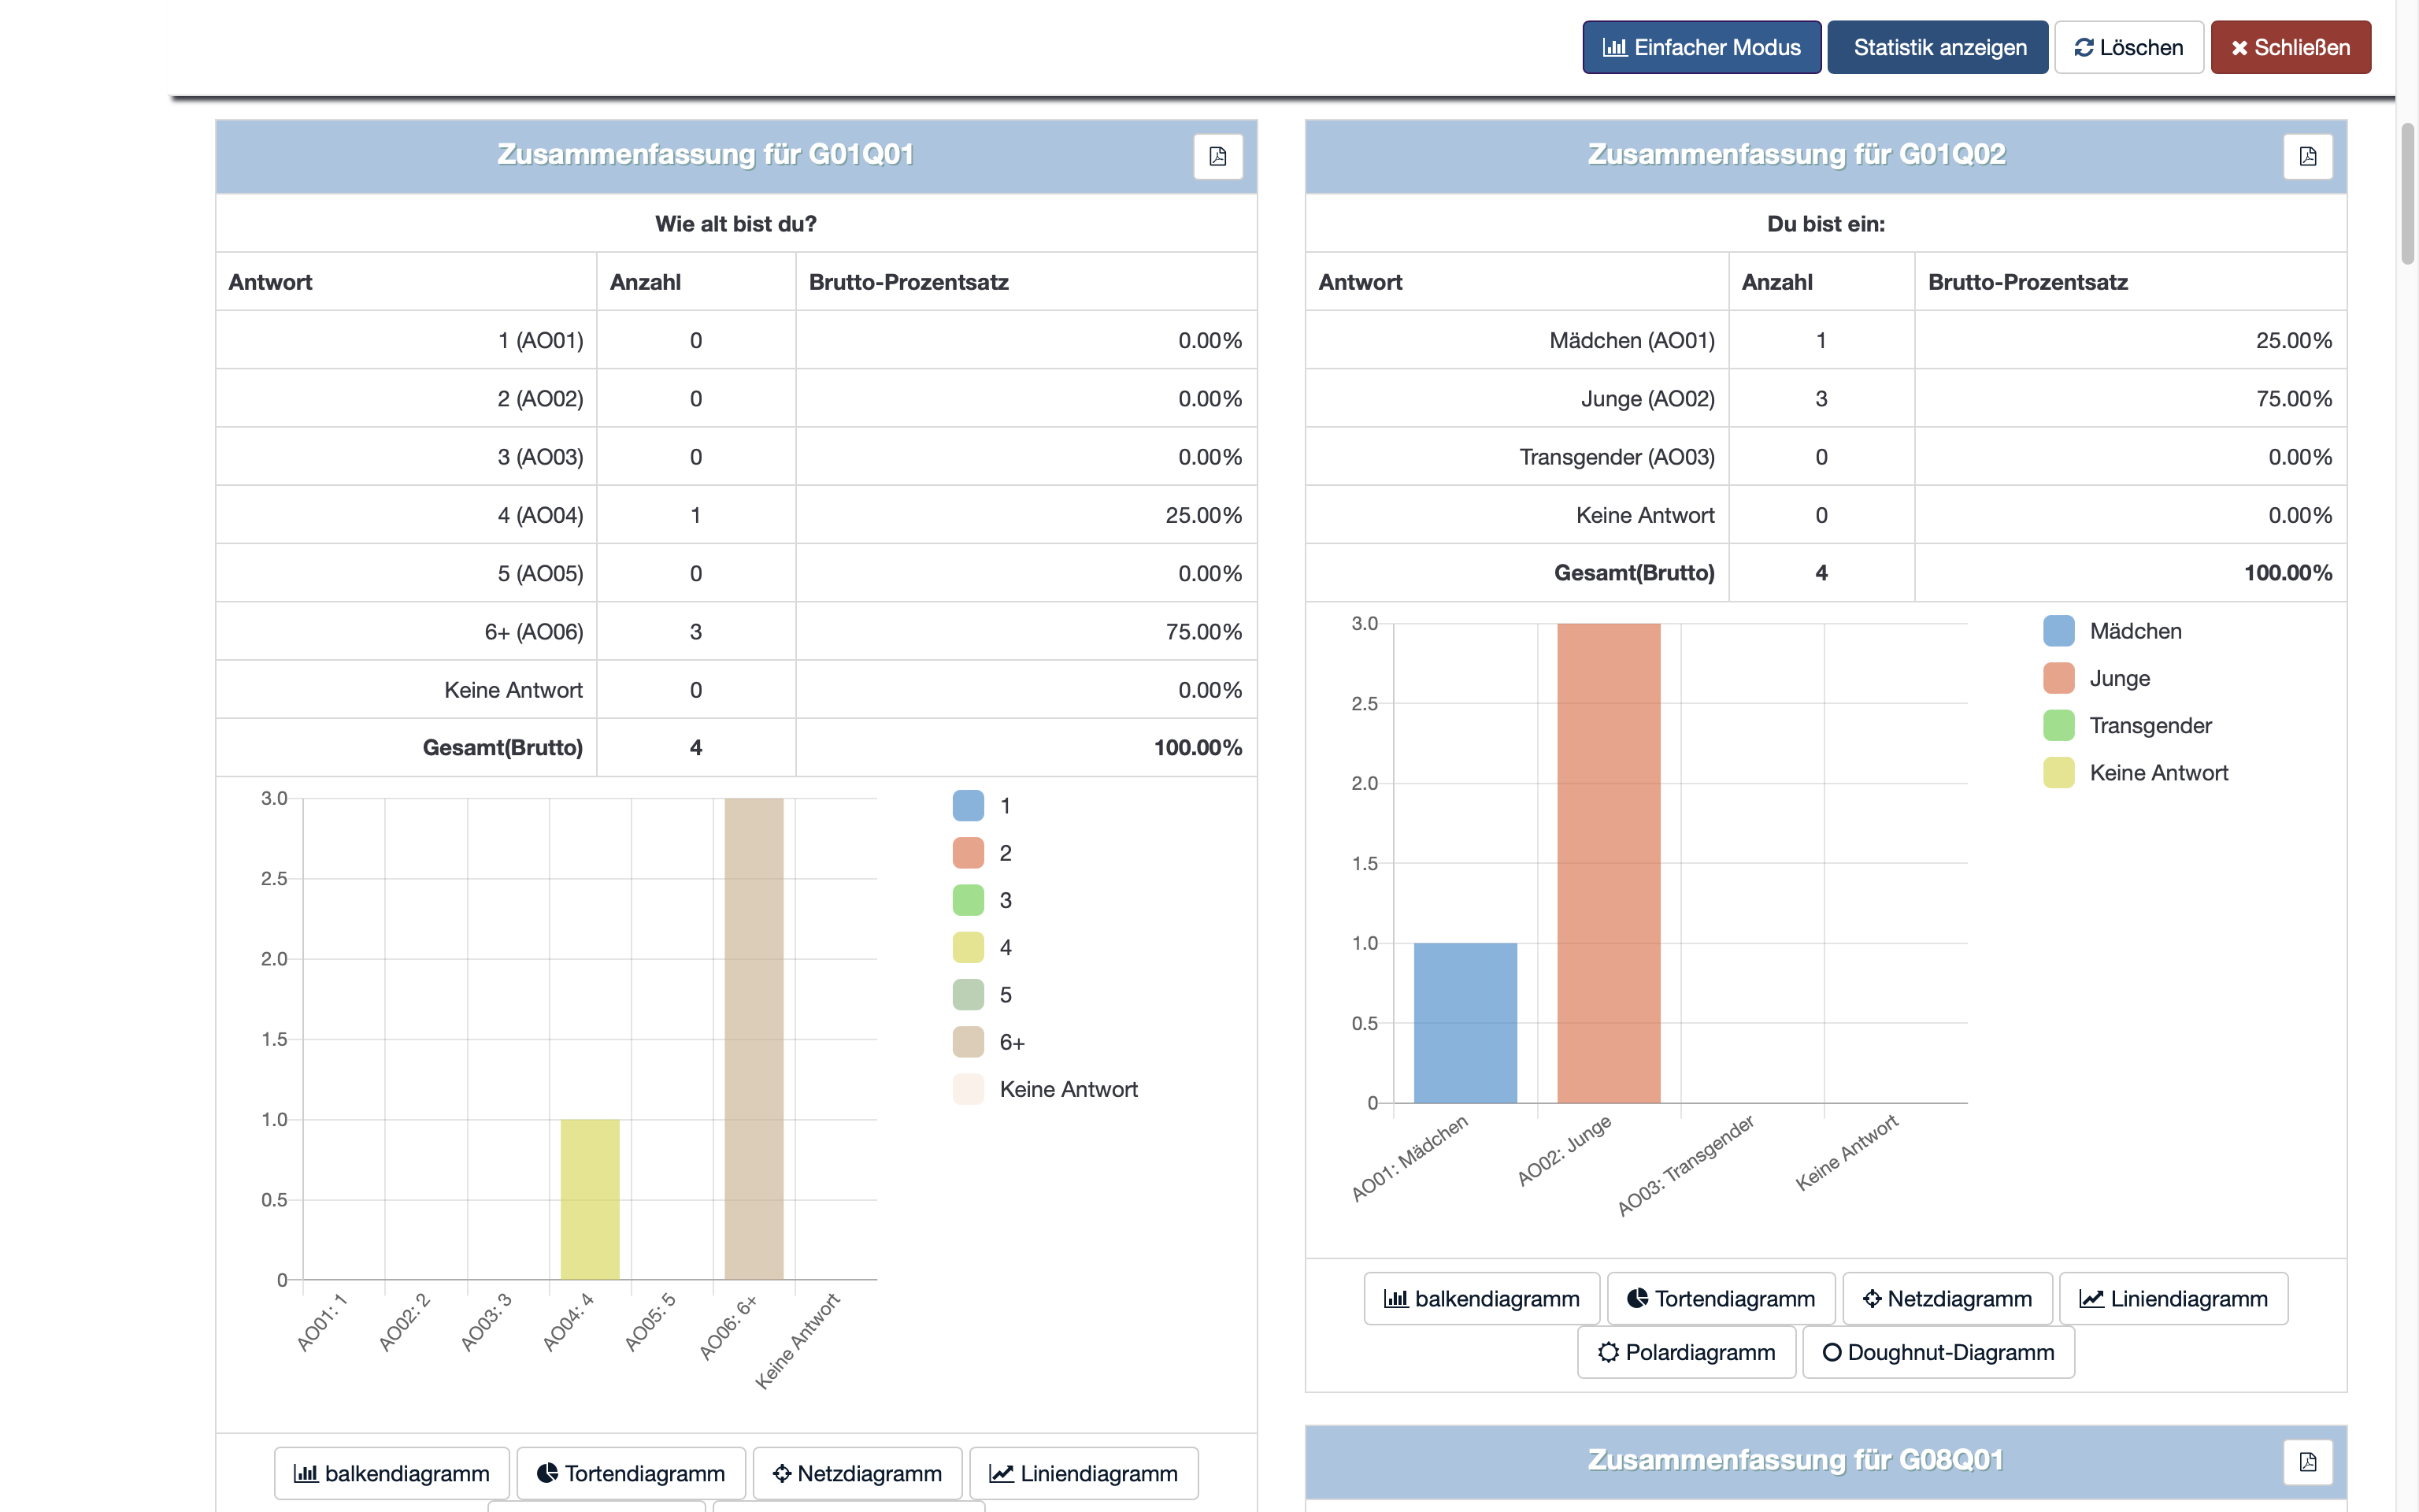
Task: Hide the 6+ series in legend
Action: click(x=1010, y=1042)
